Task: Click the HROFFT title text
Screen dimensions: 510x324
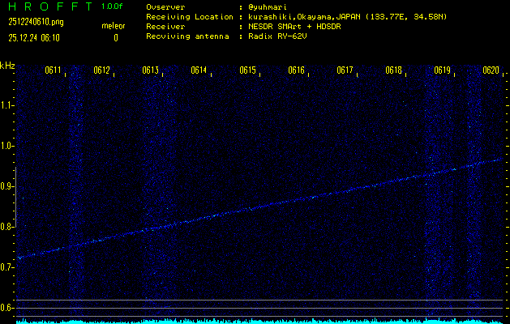Action: click(47, 6)
